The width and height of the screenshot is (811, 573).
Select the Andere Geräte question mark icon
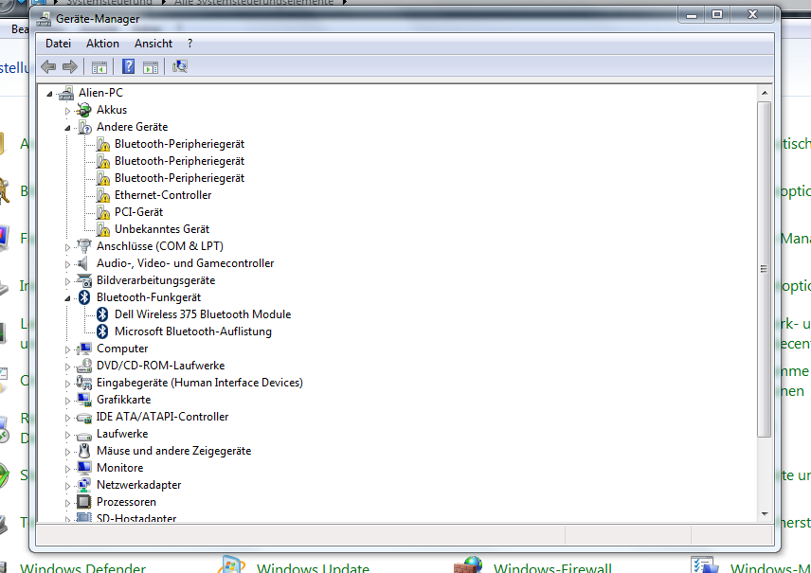click(x=84, y=127)
